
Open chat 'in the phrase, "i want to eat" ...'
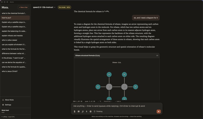pyautogui.click(x=15, y=58)
